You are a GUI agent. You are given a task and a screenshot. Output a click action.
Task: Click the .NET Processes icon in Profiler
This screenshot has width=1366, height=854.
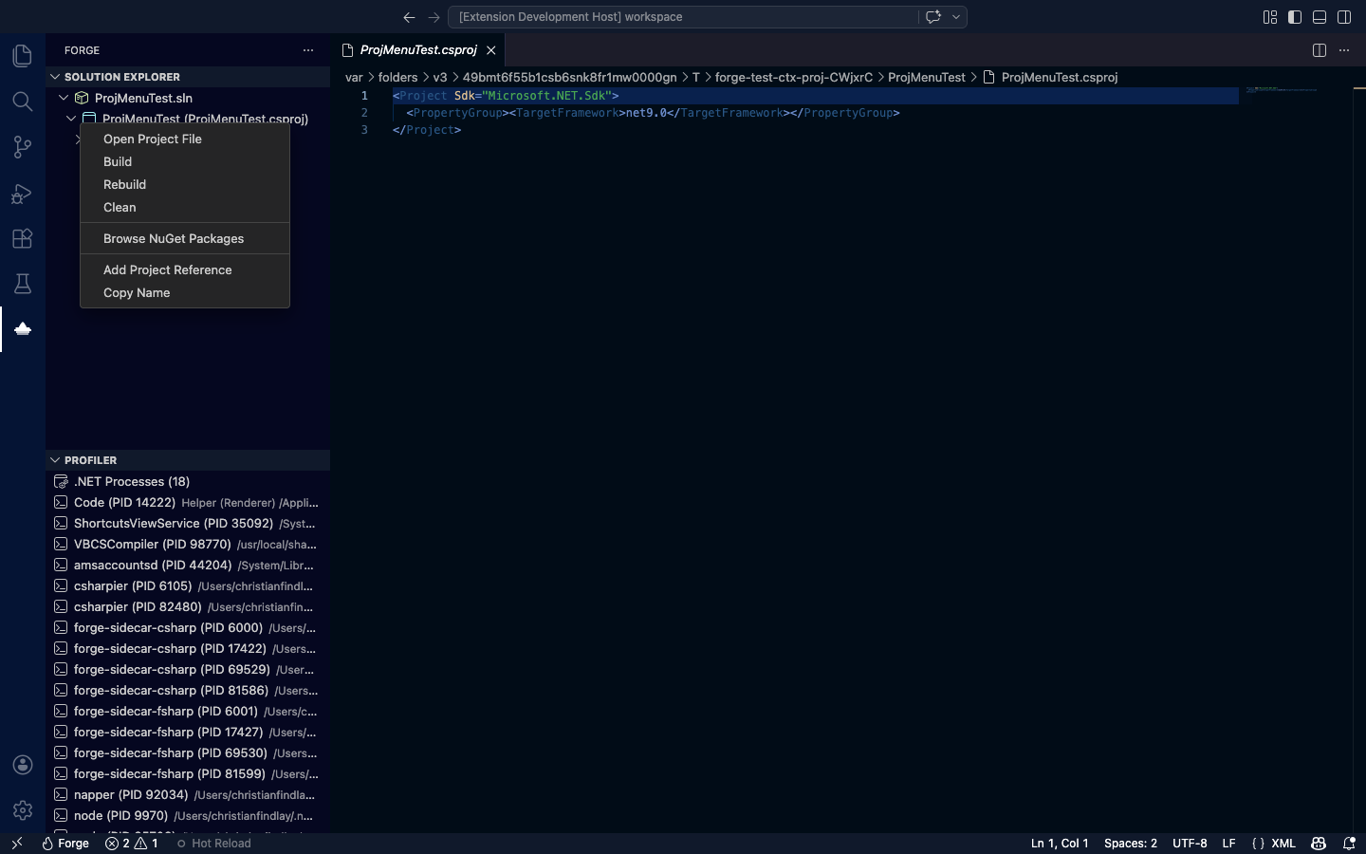62,482
